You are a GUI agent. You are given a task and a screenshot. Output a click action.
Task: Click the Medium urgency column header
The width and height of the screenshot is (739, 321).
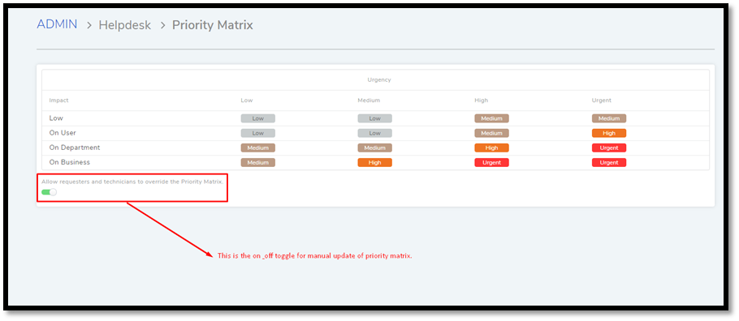(369, 101)
